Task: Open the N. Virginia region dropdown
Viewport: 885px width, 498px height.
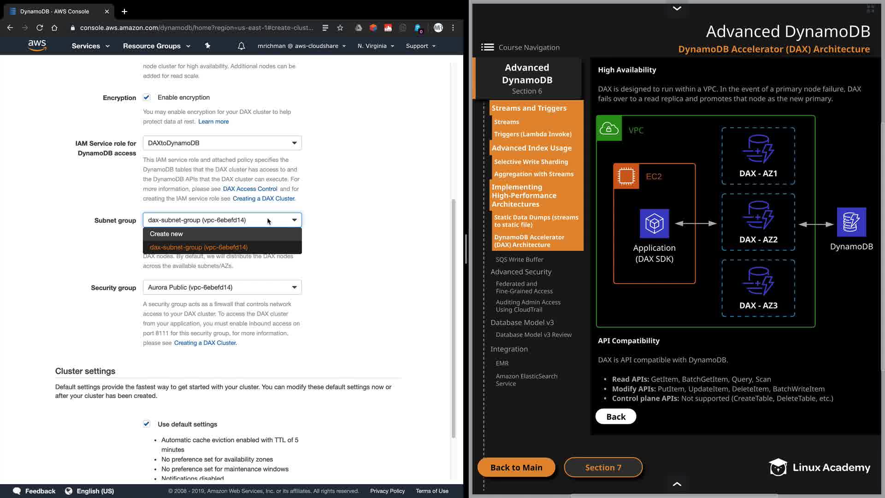Action: point(376,46)
